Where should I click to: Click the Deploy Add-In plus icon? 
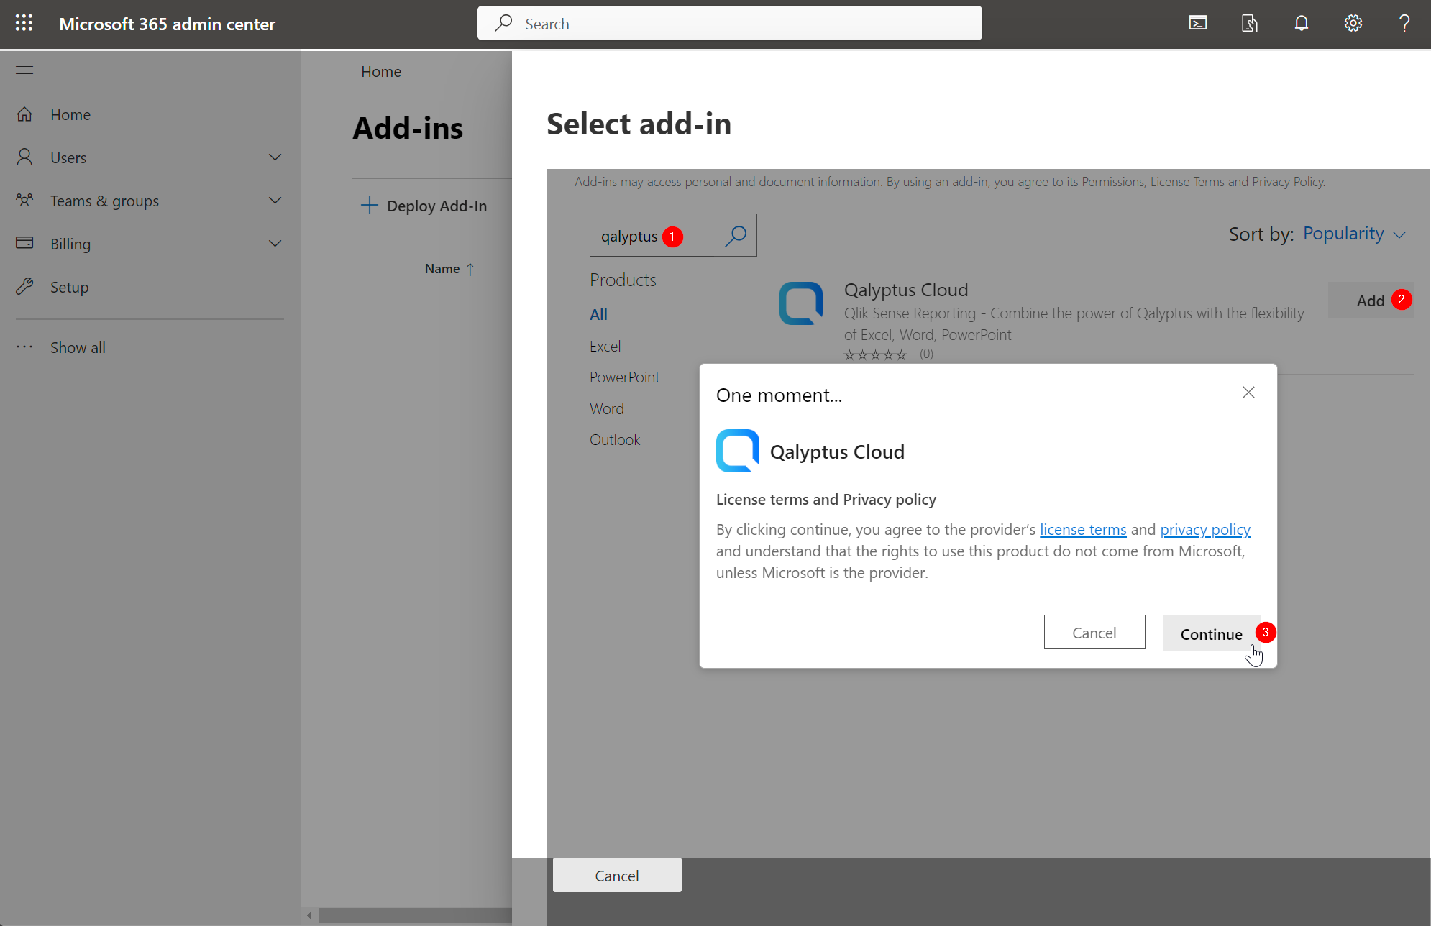coord(369,205)
